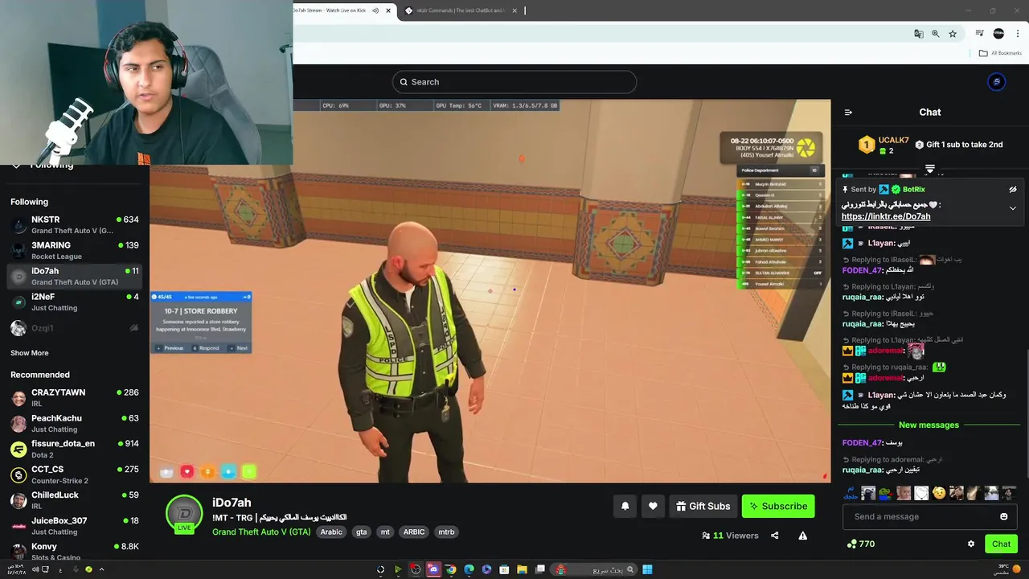Image resolution: width=1029 pixels, height=579 pixels.
Task: Open PeachKachu recommended channel
Action: [75, 424]
